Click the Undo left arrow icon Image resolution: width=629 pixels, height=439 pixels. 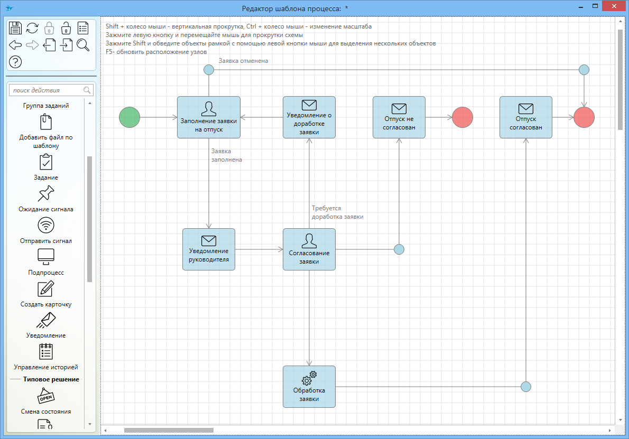(15, 45)
